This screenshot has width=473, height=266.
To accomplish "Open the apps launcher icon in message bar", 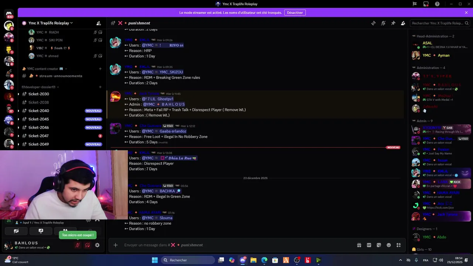I will click(398, 245).
